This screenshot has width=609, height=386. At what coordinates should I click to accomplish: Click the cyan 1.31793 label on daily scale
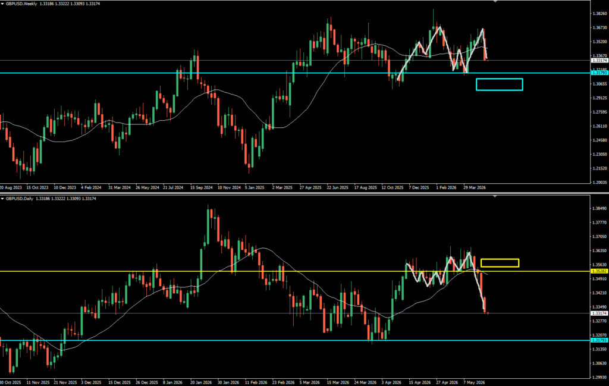599,340
